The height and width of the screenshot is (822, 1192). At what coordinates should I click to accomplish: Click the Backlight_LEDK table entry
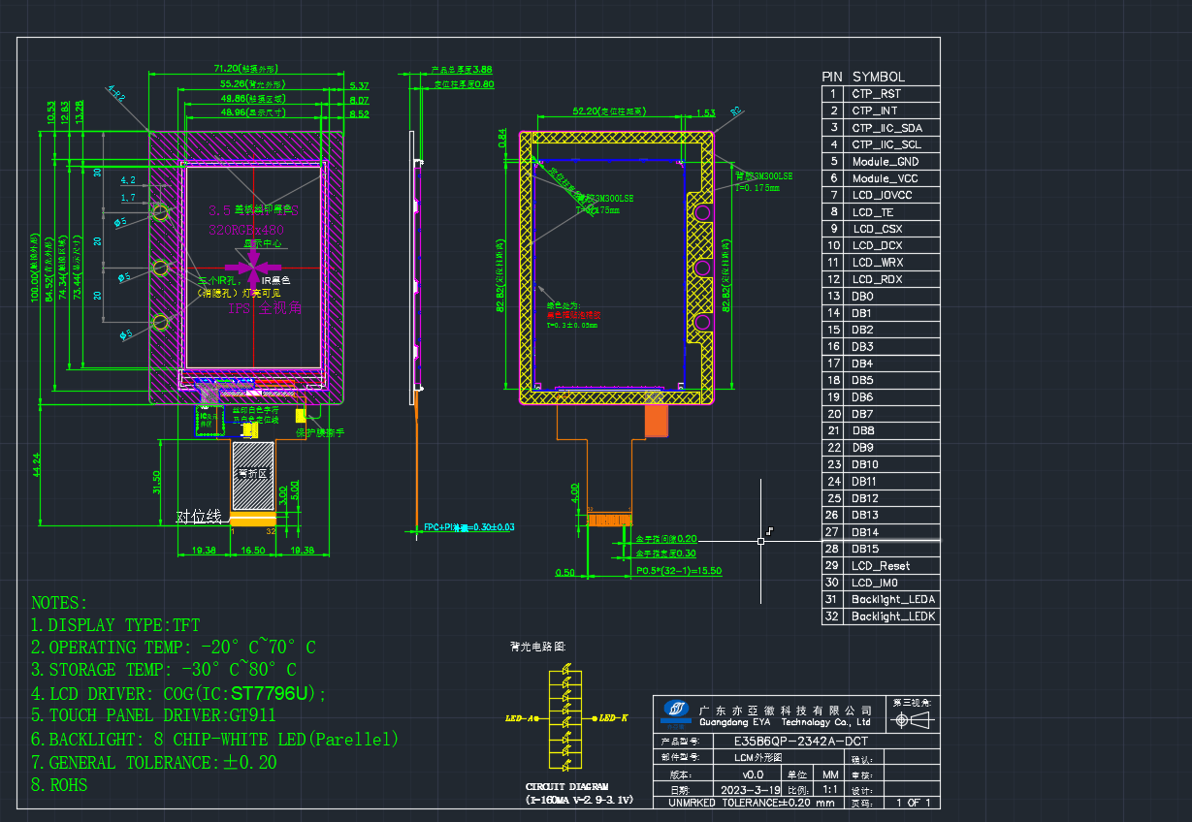[x=893, y=616]
